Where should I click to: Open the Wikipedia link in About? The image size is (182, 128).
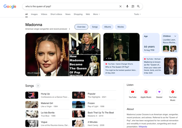tap(143, 127)
